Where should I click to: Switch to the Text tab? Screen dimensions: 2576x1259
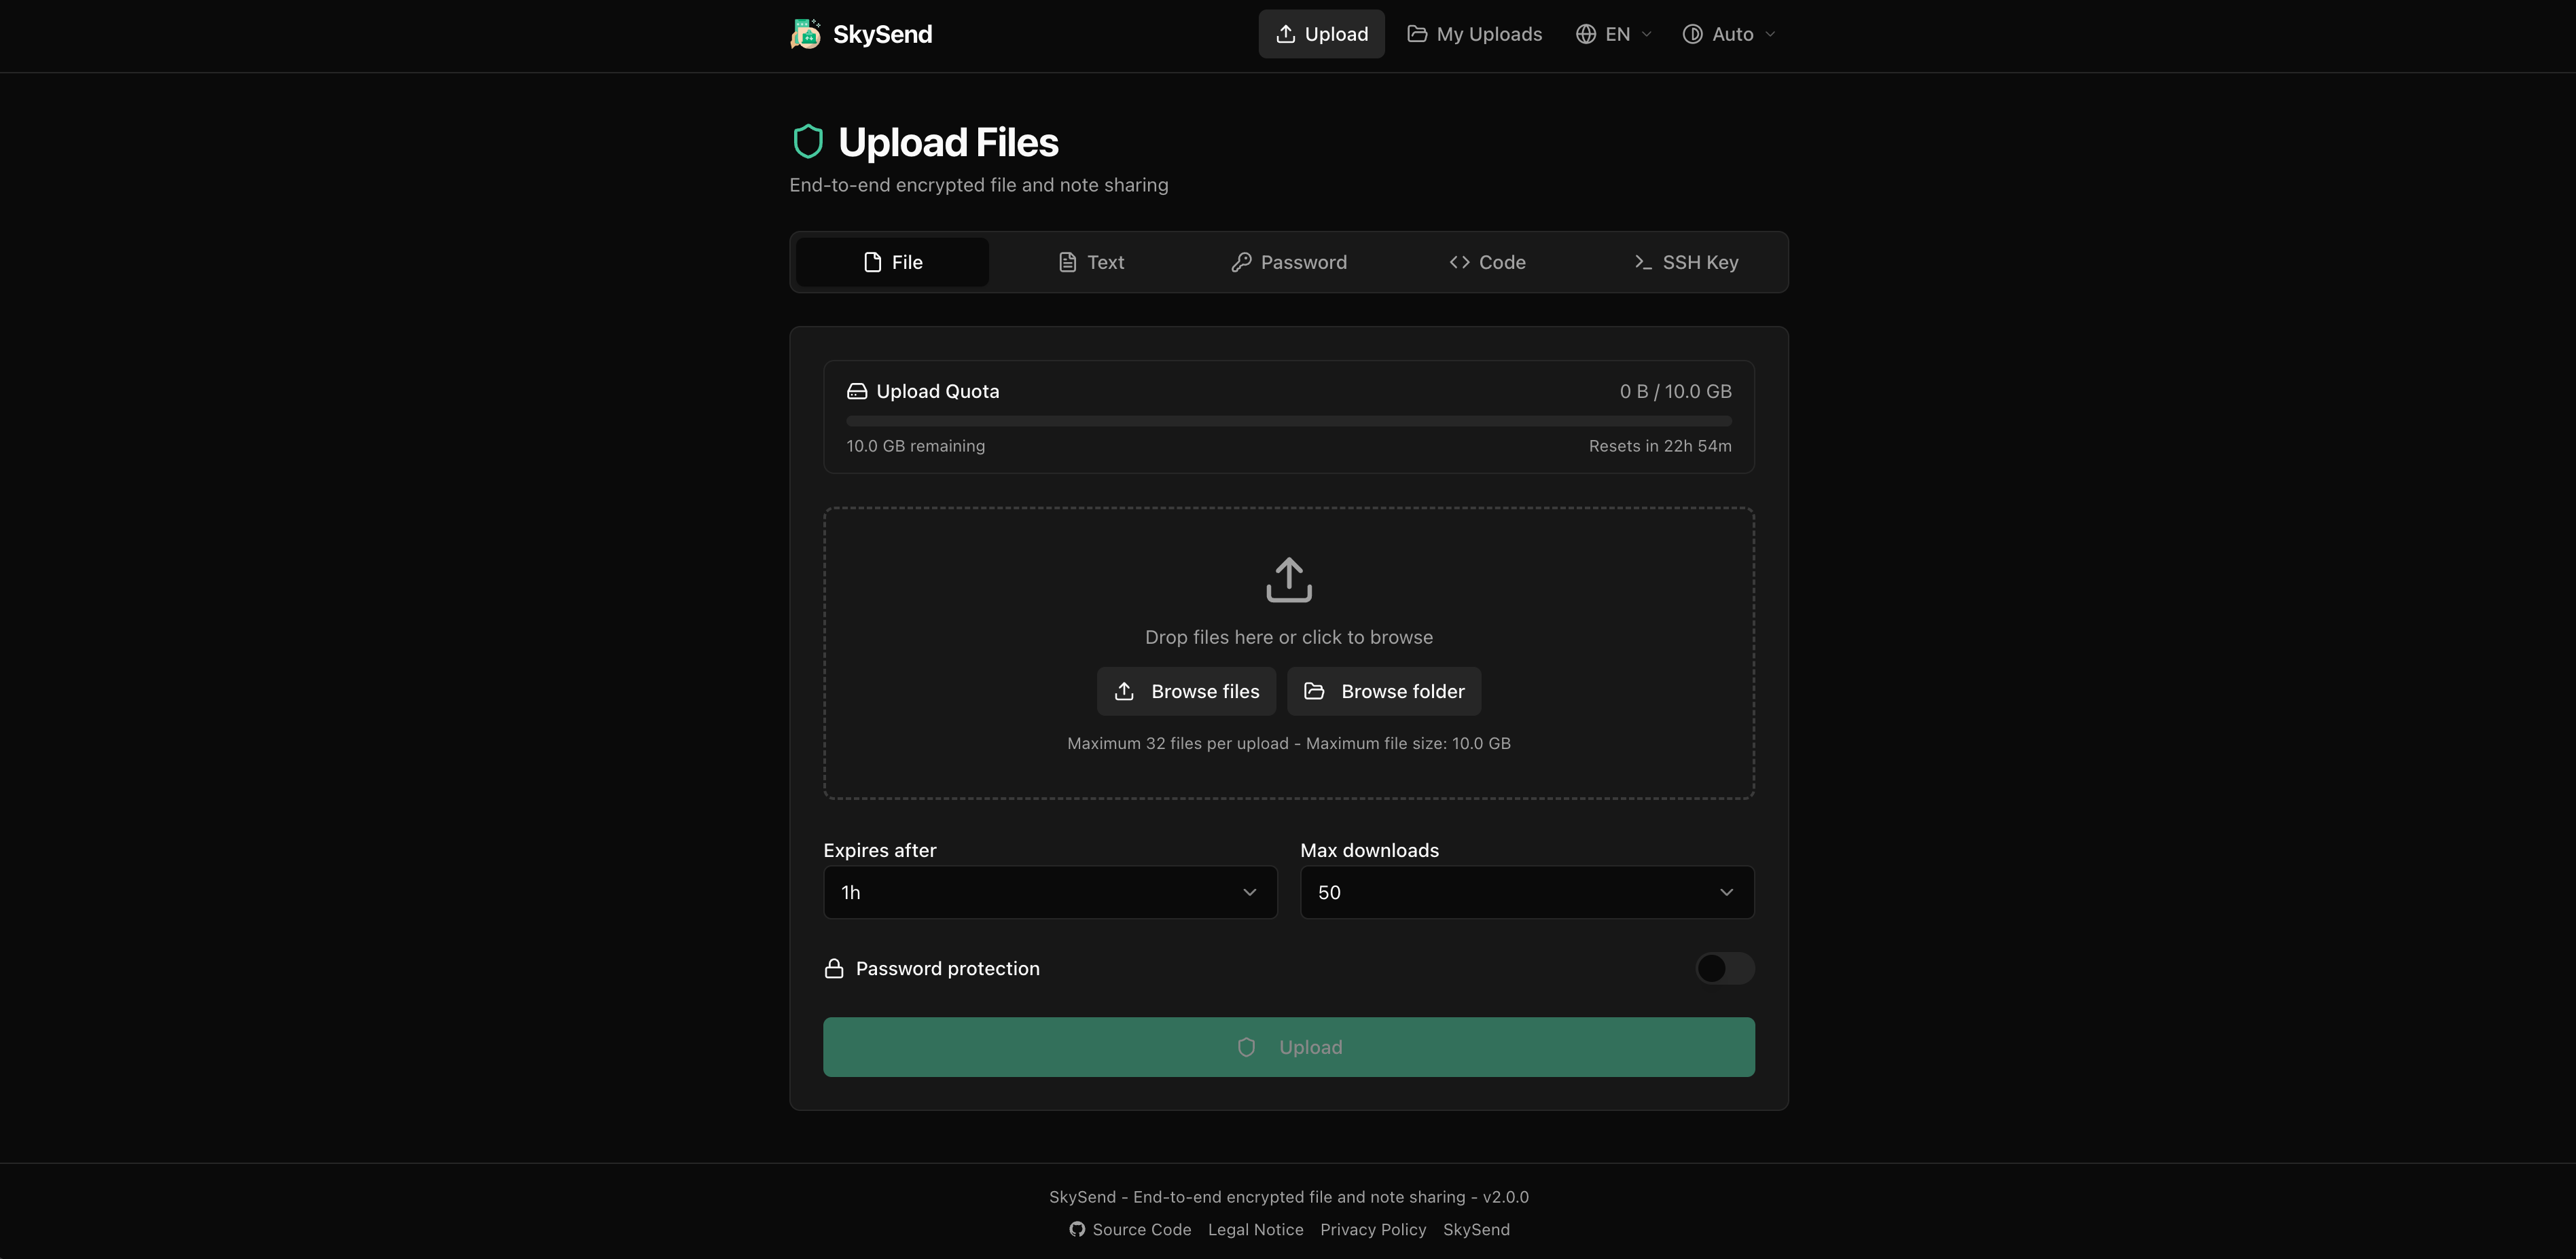click(x=1091, y=262)
